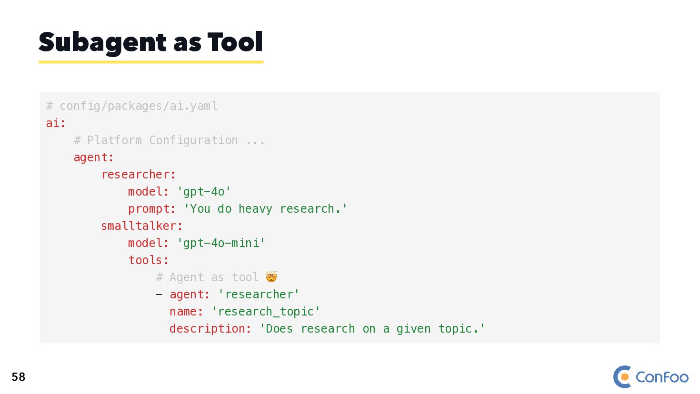Click the tools: key
This screenshot has height=394, width=700.
click(149, 260)
